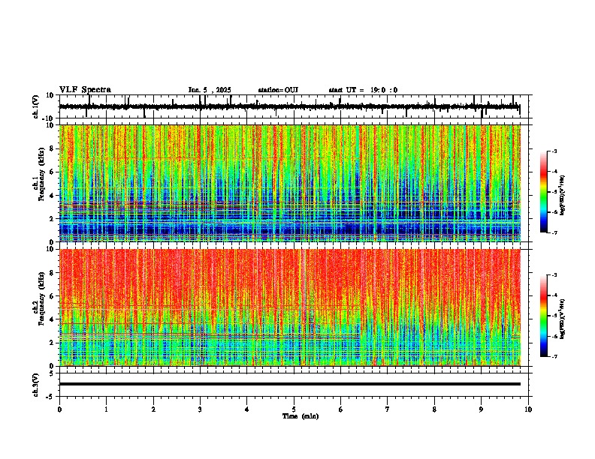Click the ch.2 spectrogram color scale bar
This screenshot has width=595, height=459.
544,316
